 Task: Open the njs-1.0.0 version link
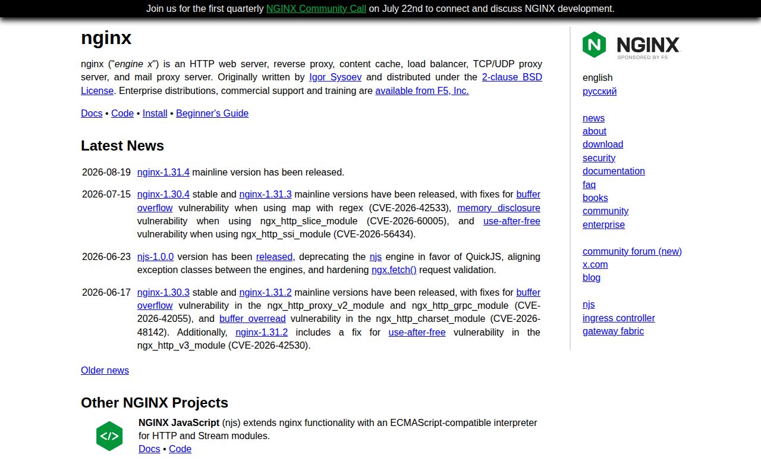pyautogui.click(x=155, y=257)
